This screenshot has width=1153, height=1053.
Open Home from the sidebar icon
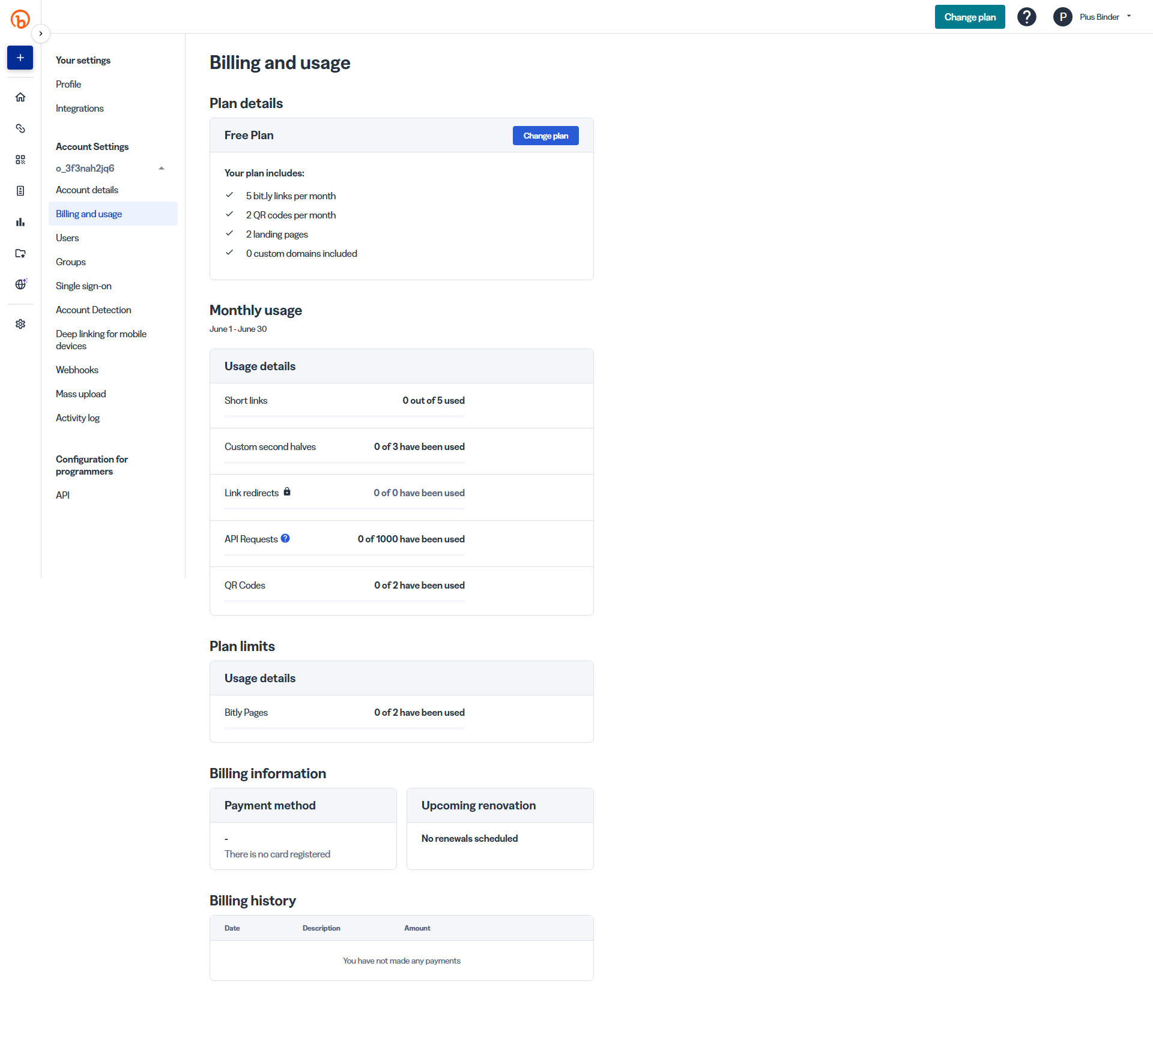20,97
